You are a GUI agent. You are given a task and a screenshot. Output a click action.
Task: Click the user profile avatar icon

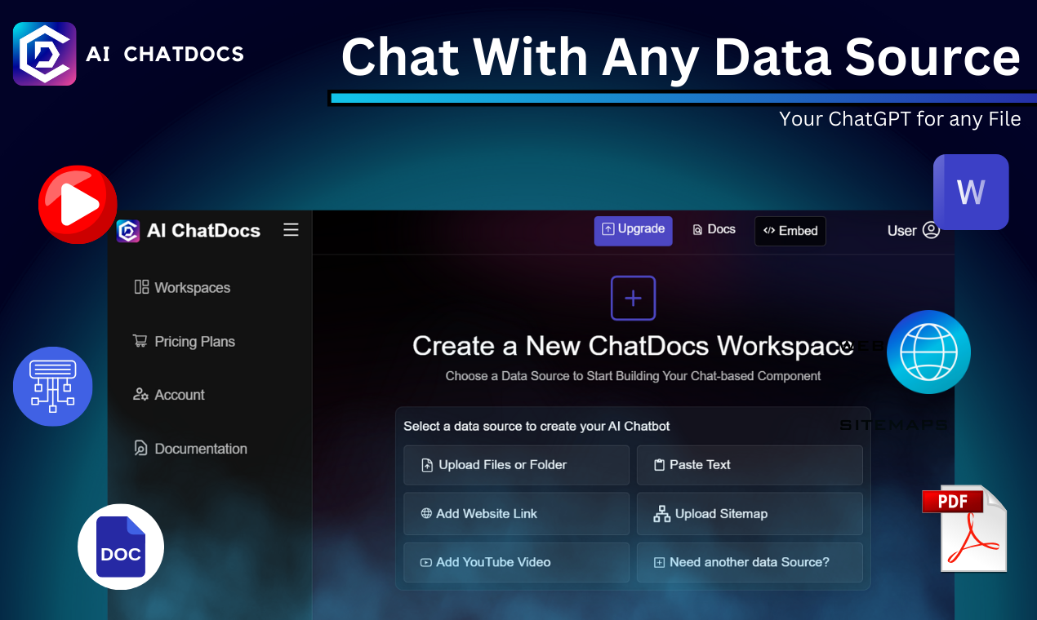pos(931,231)
